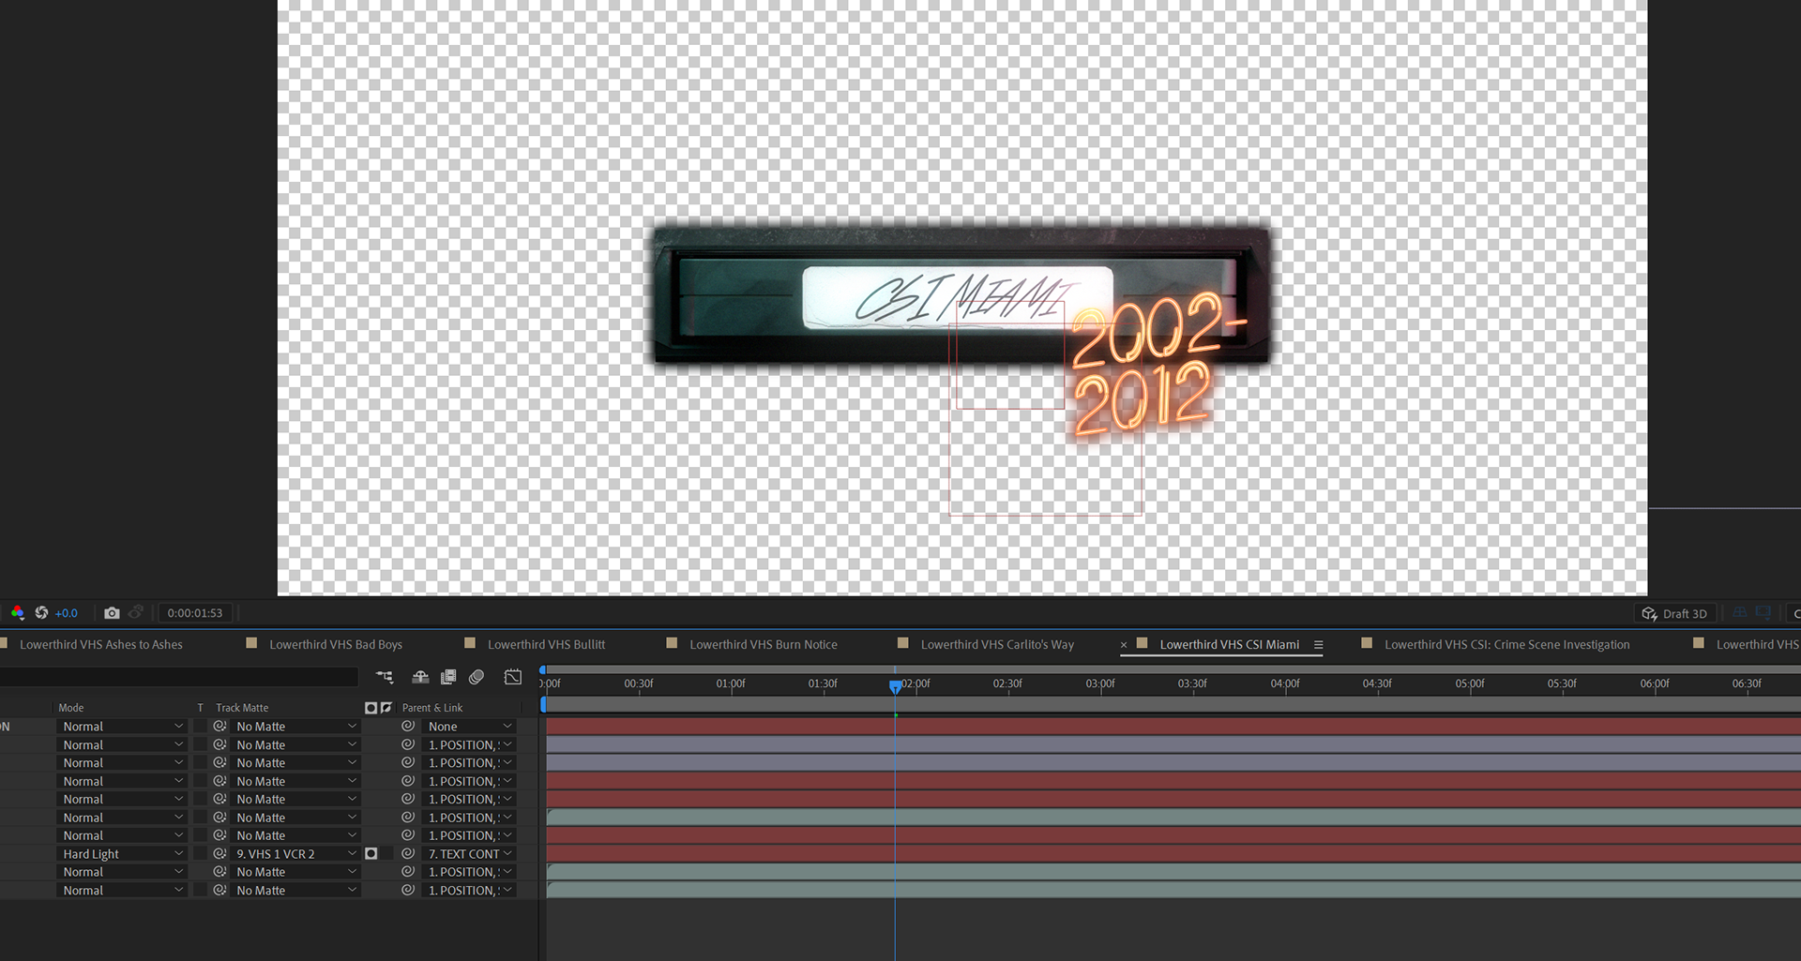Viewport: 1801px width, 961px height.
Task: Select the Hard Light layer's red duration bar
Action: pyautogui.click(x=1173, y=854)
